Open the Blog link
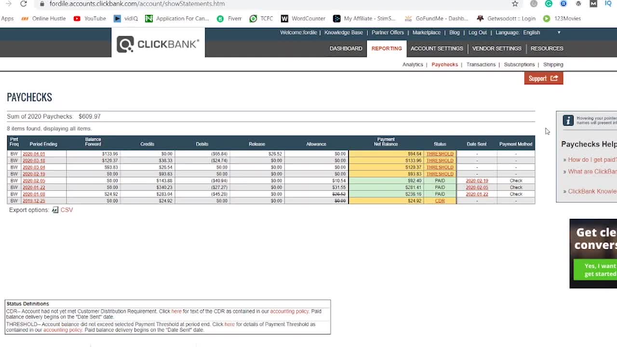The width and height of the screenshot is (617, 347). (454, 33)
